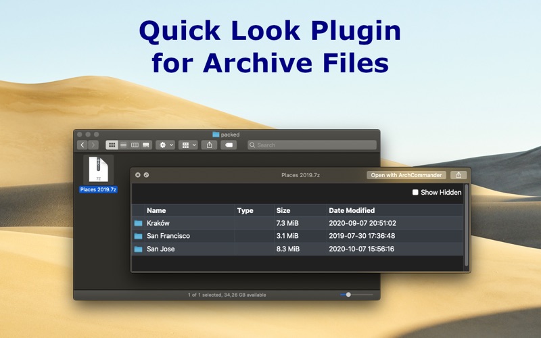This screenshot has height=338, width=541.
Task: Click the Places 2019.7z Quick Look title
Action: [x=300, y=175]
